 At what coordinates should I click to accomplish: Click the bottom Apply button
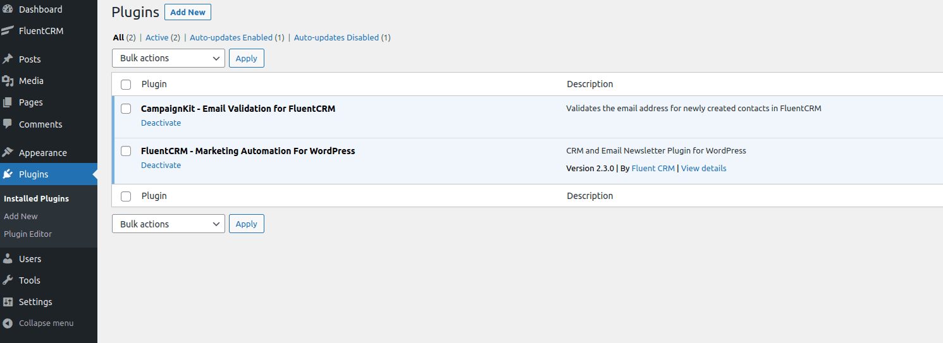tap(247, 224)
